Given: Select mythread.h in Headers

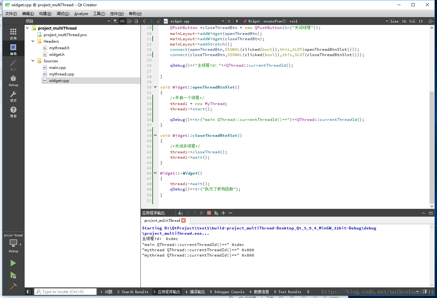Looking at the screenshot, I should [x=59, y=48].
